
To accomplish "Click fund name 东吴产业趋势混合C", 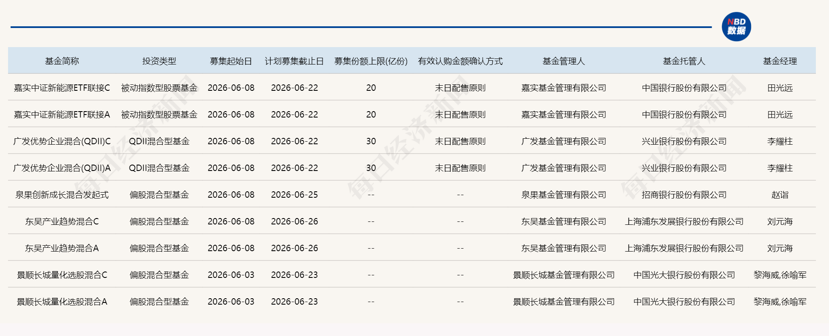I will [x=62, y=221].
